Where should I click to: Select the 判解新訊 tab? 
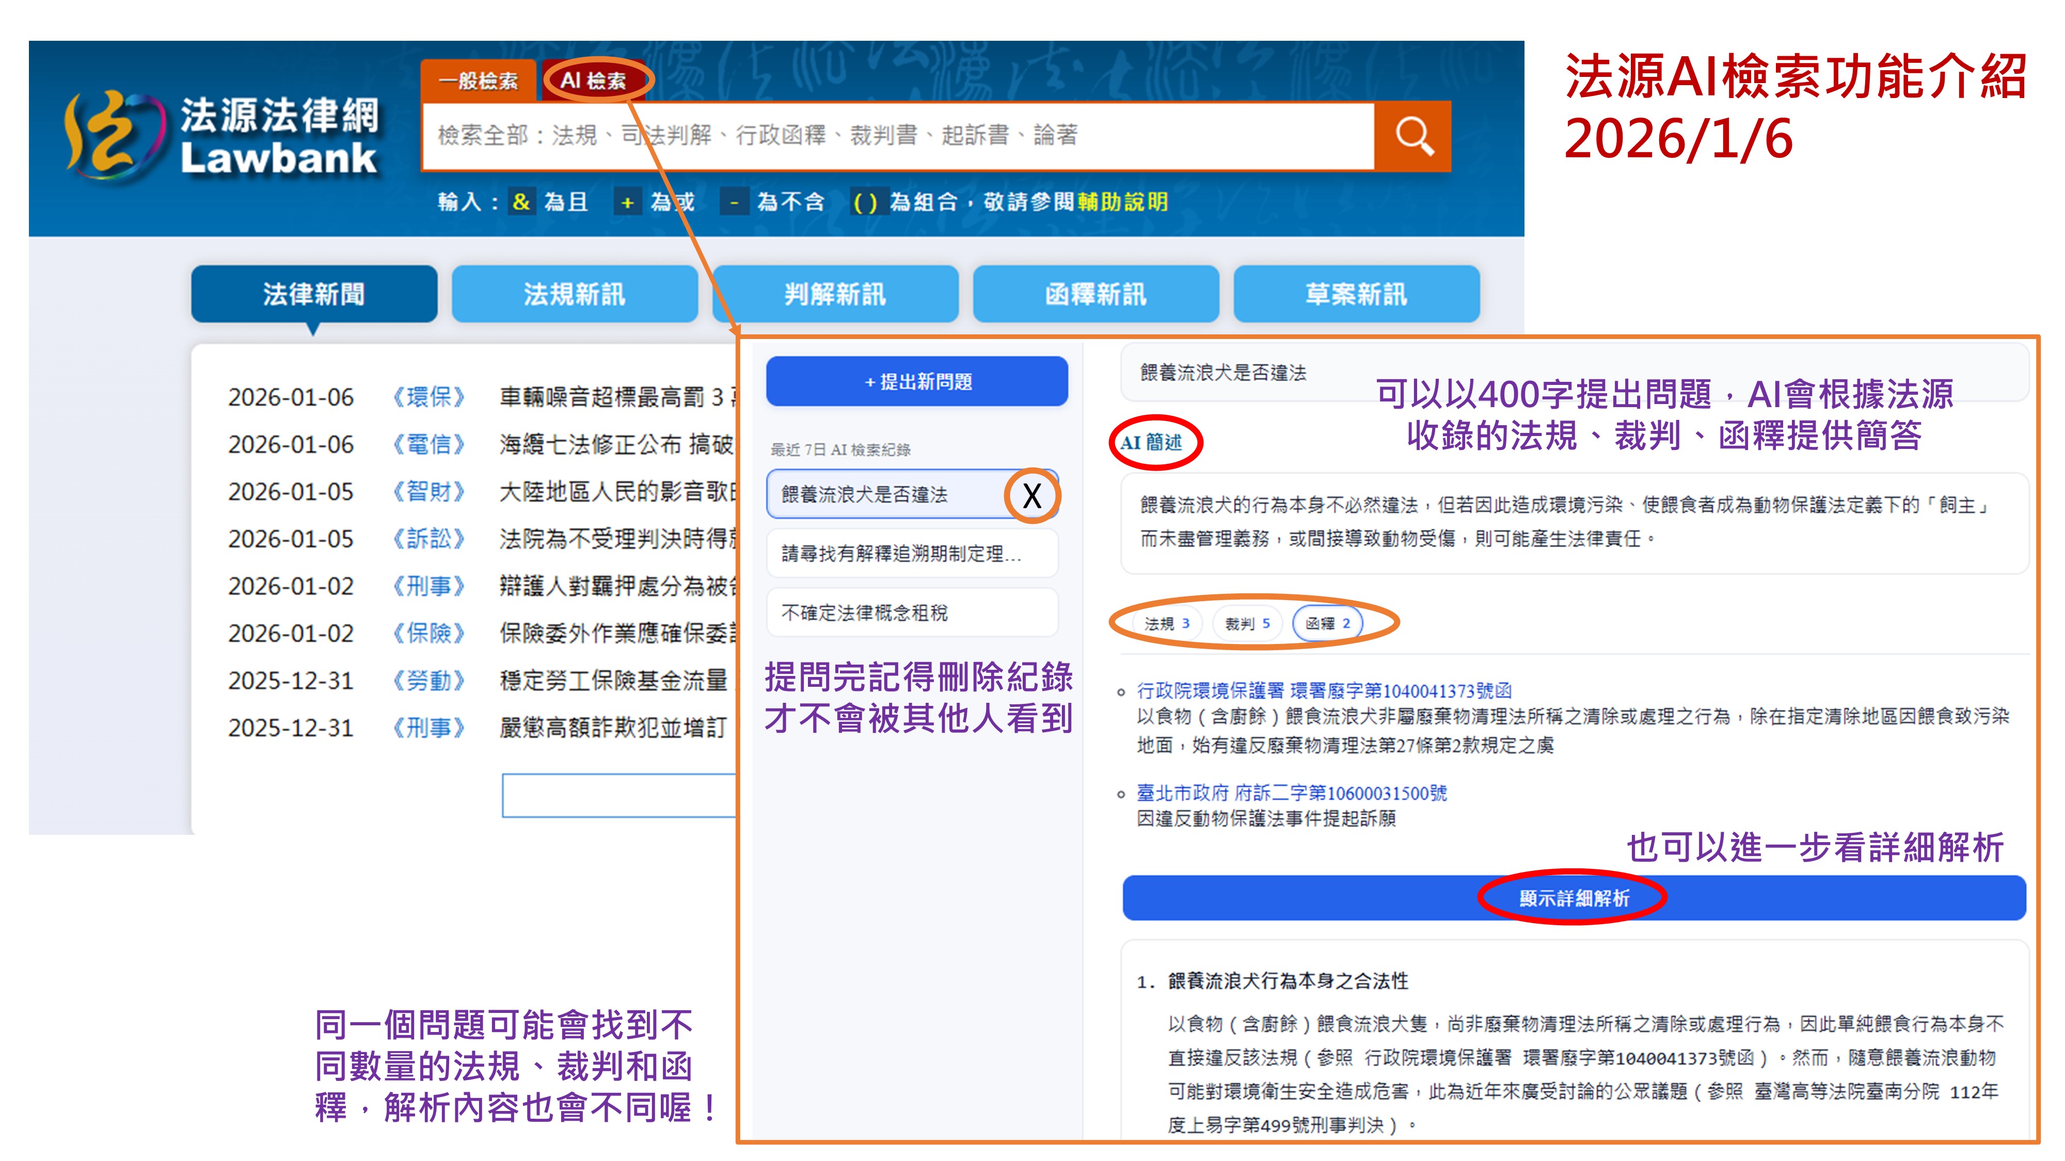click(834, 294)
